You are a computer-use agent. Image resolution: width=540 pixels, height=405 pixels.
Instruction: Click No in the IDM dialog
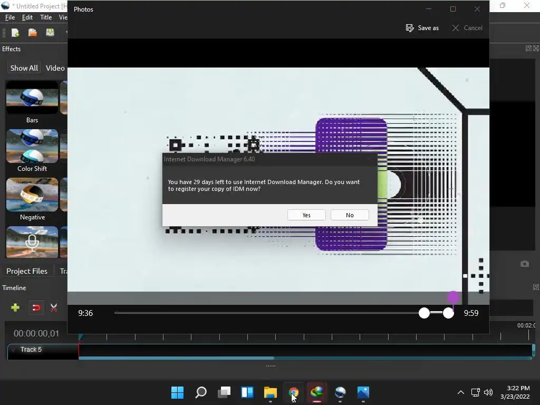[350, 215]
